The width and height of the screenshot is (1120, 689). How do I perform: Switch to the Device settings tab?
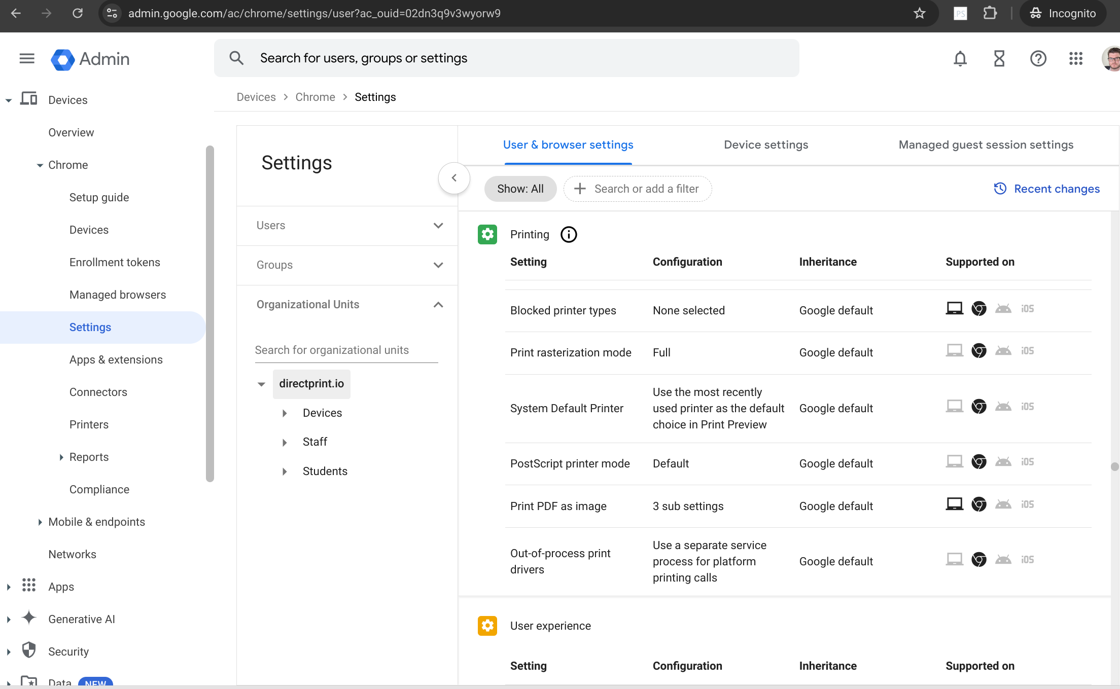pos(766,145)
